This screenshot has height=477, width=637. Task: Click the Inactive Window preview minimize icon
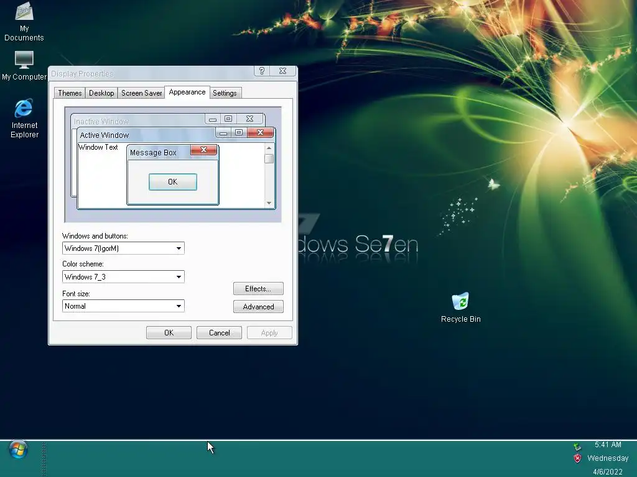click(213, 119)
